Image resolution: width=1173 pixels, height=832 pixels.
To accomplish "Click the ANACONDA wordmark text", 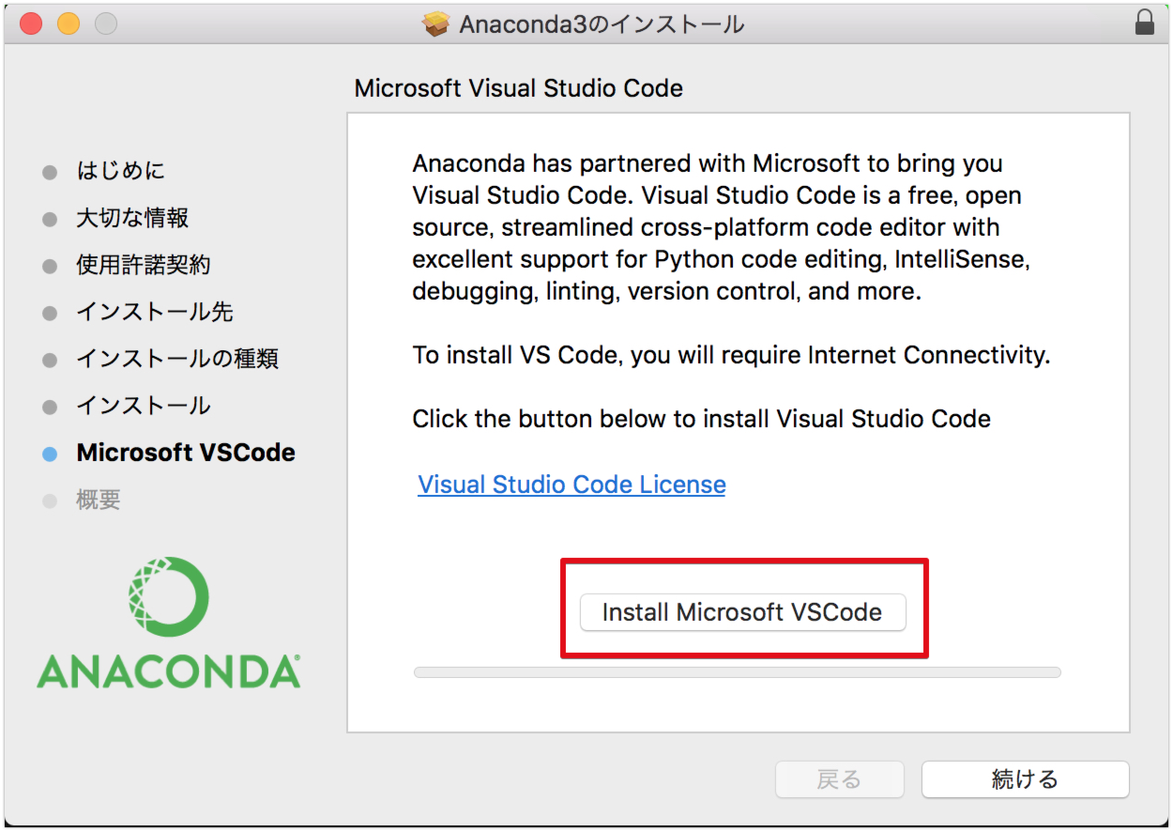I will click(x=169, y=671).
